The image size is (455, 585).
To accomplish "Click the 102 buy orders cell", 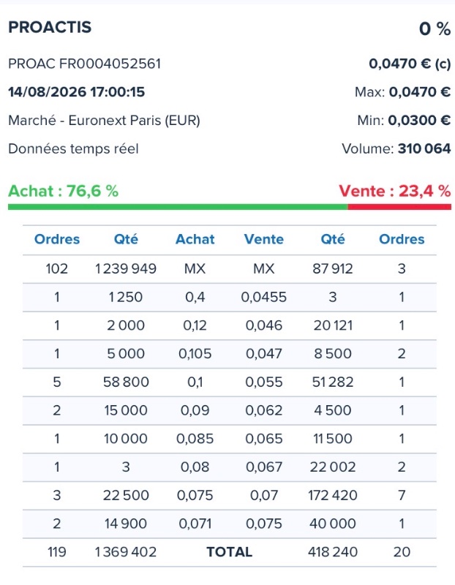I will [57, 268].
